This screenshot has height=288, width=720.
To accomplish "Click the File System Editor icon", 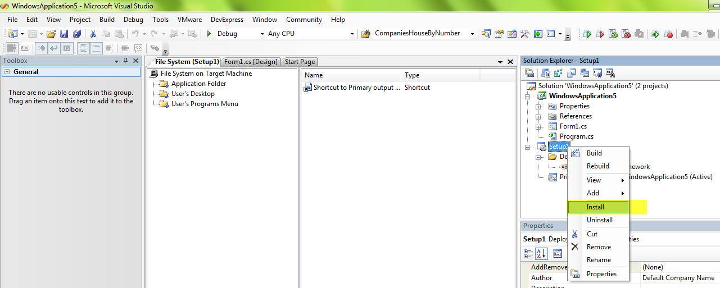I will pos(546,73).
